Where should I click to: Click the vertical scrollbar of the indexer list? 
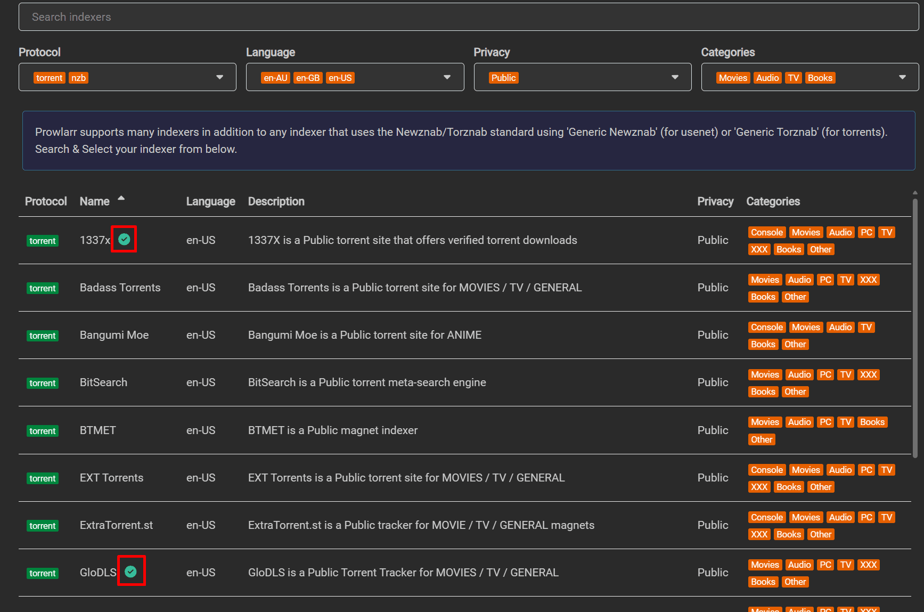pos(914,328)
